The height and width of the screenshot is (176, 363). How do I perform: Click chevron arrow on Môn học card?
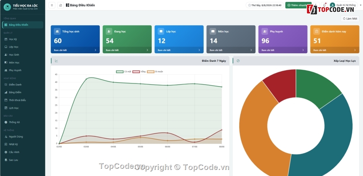251,50
